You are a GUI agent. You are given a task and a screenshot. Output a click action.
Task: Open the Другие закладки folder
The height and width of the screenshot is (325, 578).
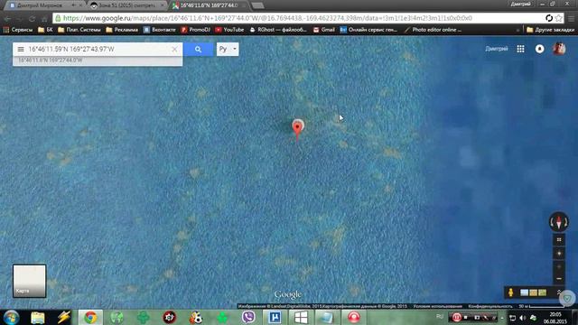tap(550, 30)
